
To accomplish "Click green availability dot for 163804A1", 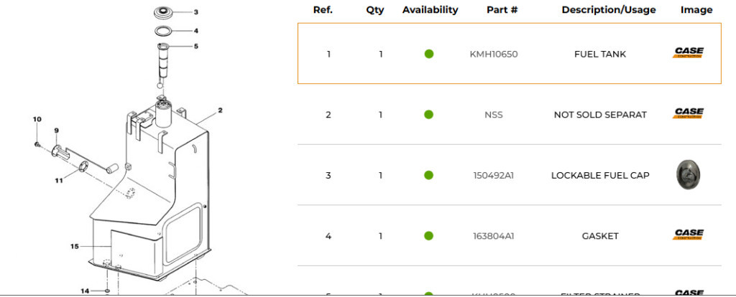I will point(428,235).
